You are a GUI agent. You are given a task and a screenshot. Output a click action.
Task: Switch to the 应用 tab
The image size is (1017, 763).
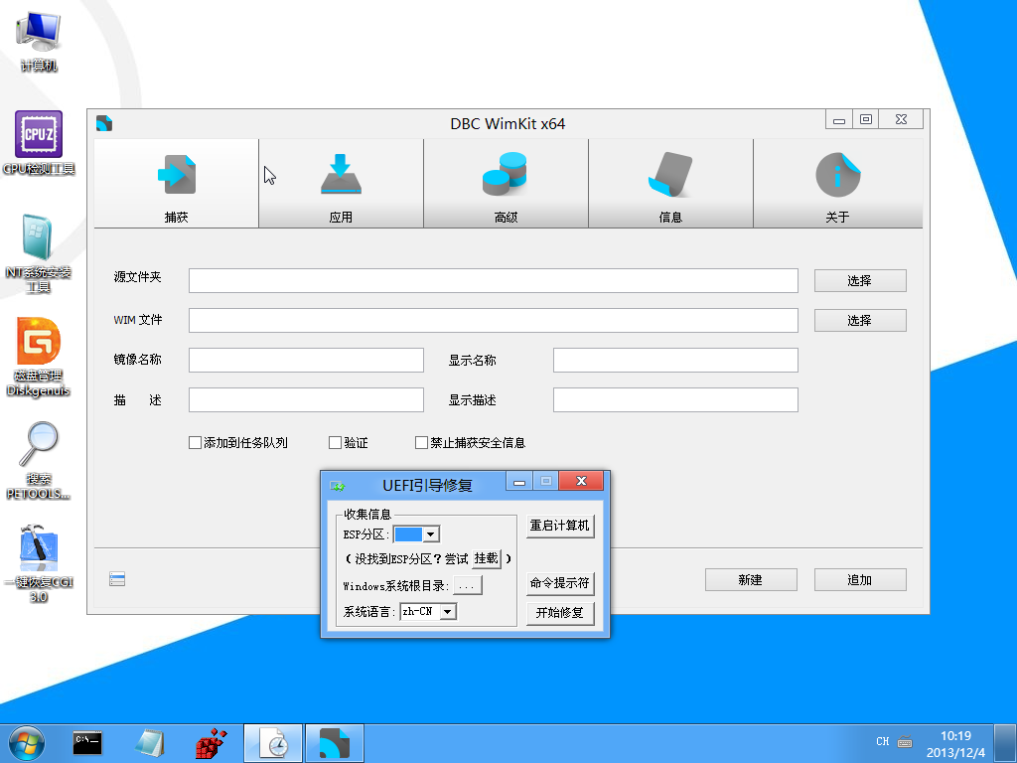click(342, 183)
